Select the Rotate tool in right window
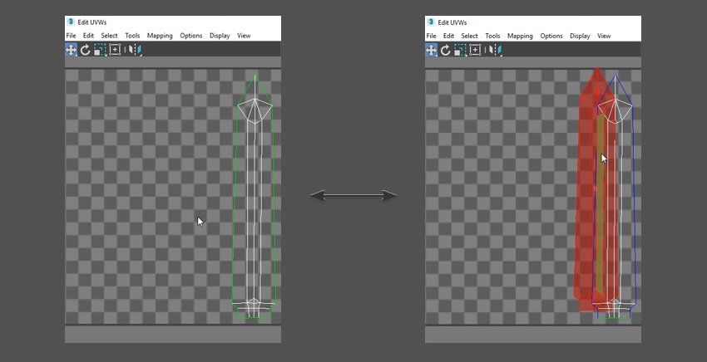 coord(445,50)
